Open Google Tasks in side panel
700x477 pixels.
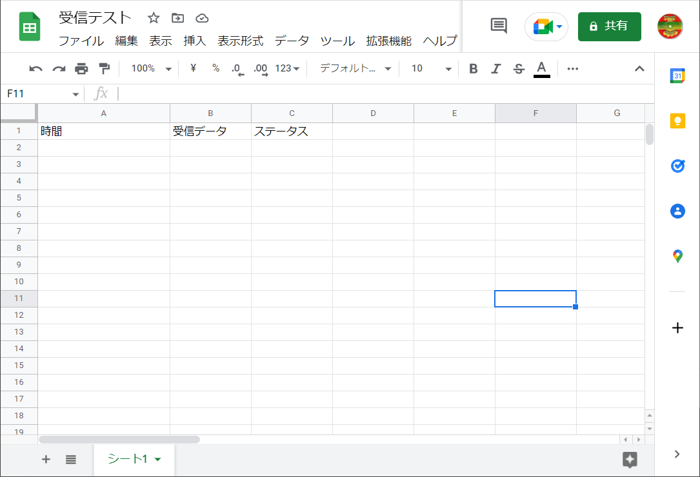tap(677, 166)
